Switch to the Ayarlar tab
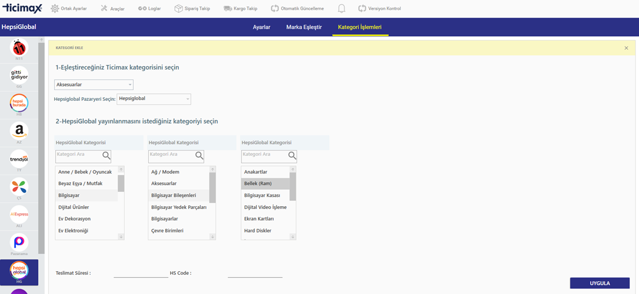The image size is (639, 294). tap(261, 28)
